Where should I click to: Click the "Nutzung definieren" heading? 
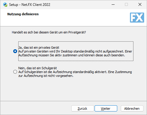(23, 14)
